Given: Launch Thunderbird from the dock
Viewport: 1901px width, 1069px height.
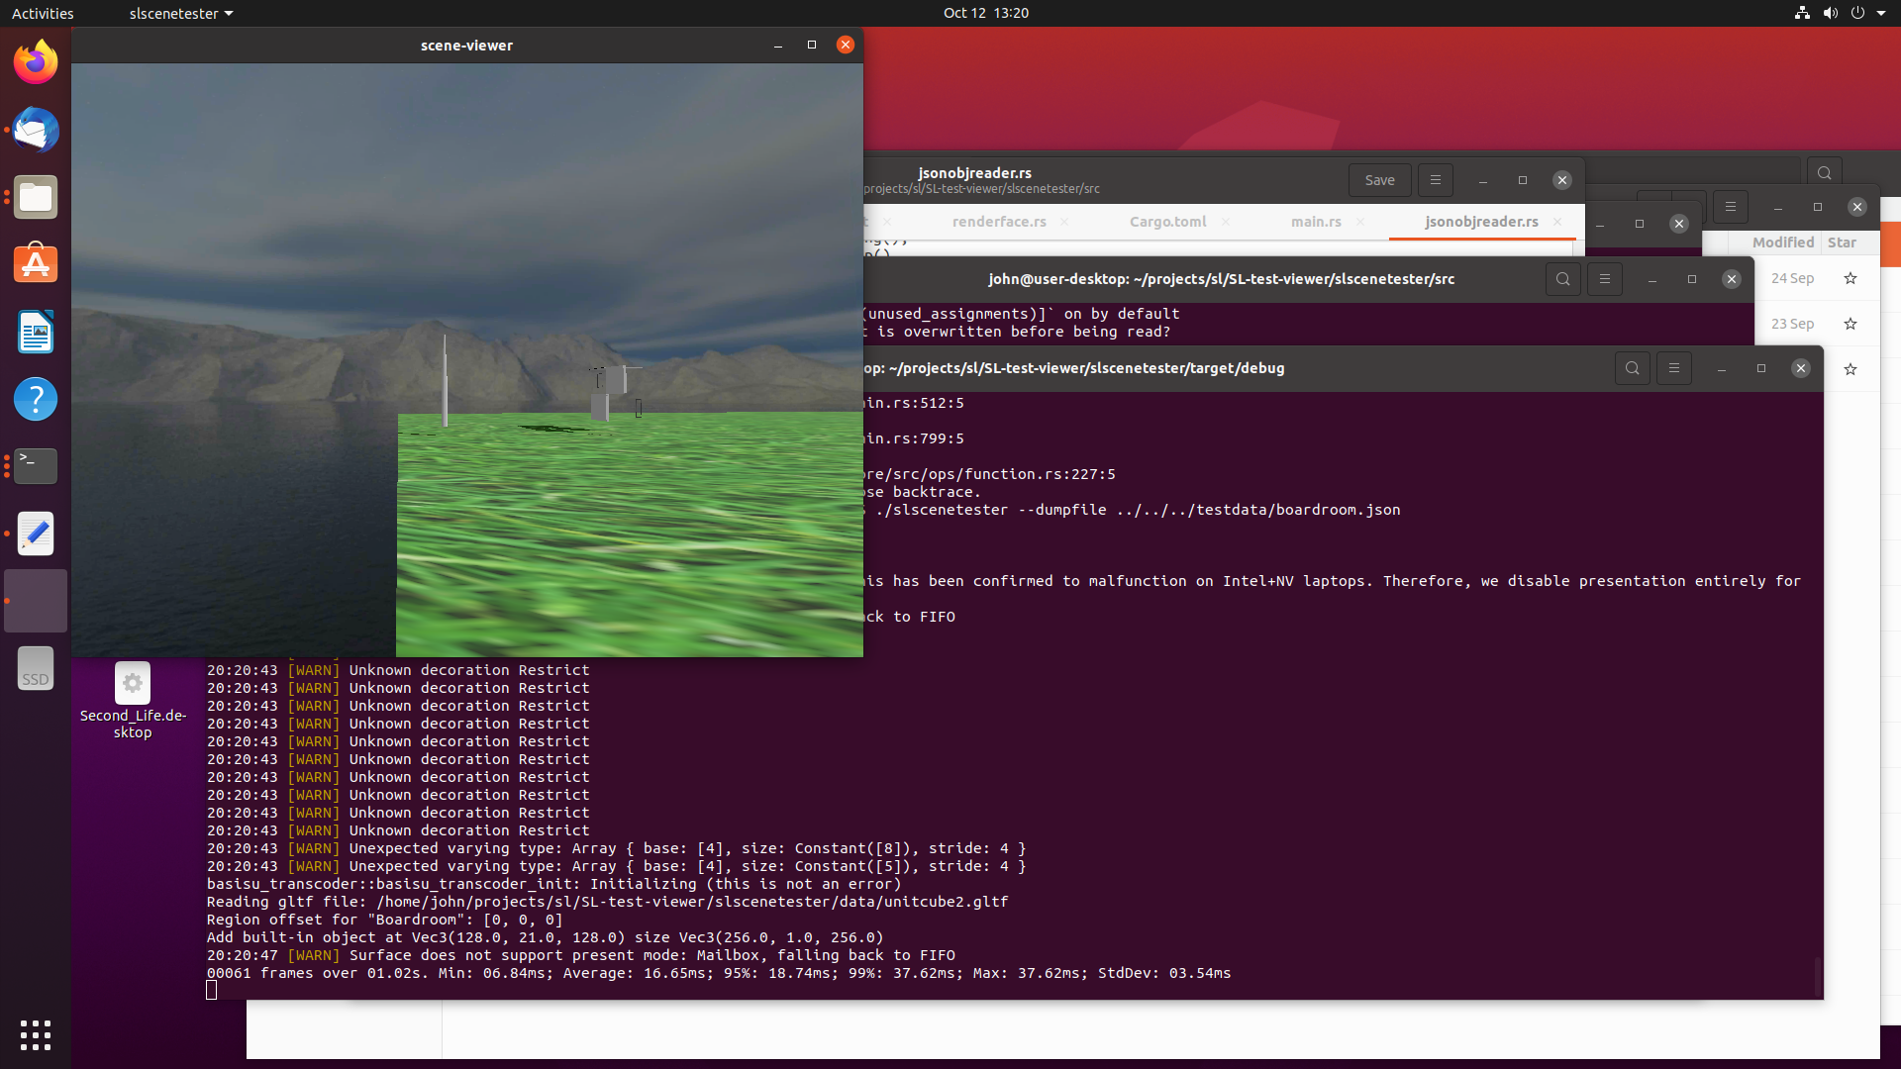Looking at the screenshot, I should coord(35,130).
